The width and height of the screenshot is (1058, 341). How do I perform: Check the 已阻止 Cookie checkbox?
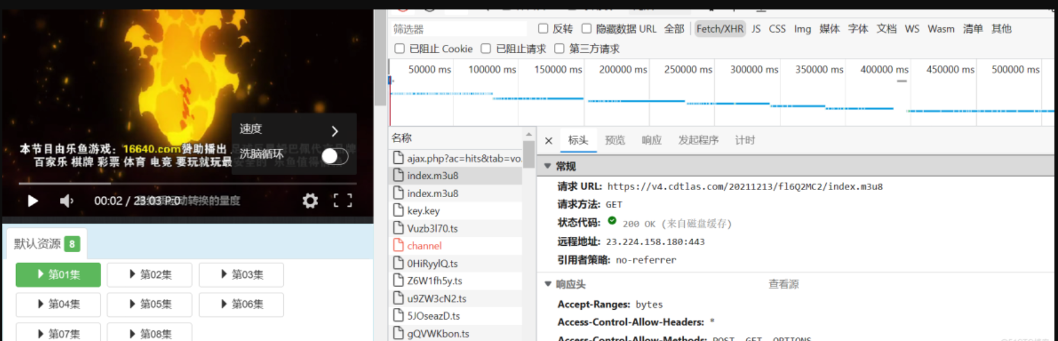click(x=400, y=49)
